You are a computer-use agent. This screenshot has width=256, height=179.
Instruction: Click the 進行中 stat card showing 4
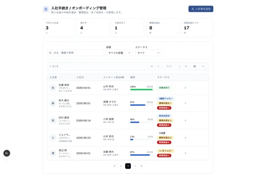[x=93, y=28]
